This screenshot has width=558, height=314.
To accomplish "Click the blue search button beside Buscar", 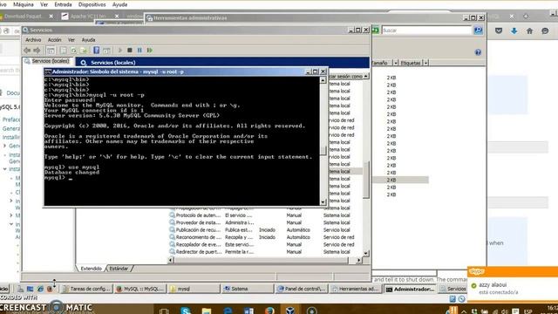I will click(479, 31).
